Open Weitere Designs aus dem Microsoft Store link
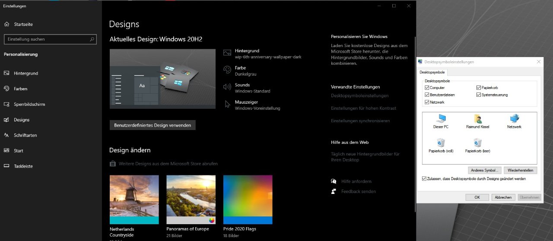 [168, 164]
